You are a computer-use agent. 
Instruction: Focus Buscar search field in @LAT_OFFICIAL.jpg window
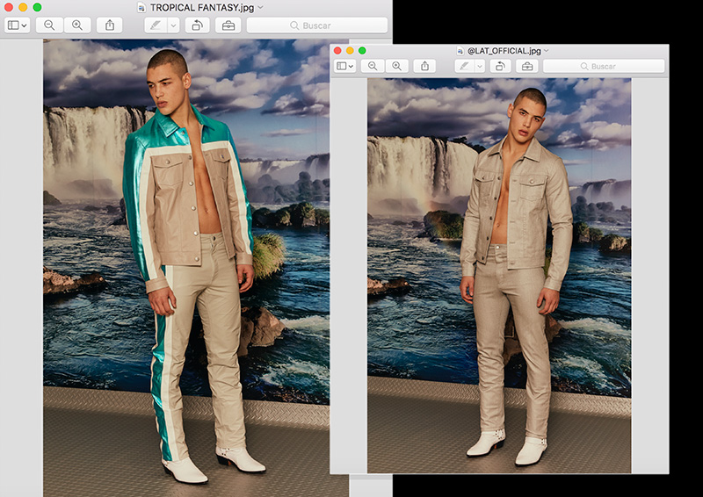click(x=603, y=66)
